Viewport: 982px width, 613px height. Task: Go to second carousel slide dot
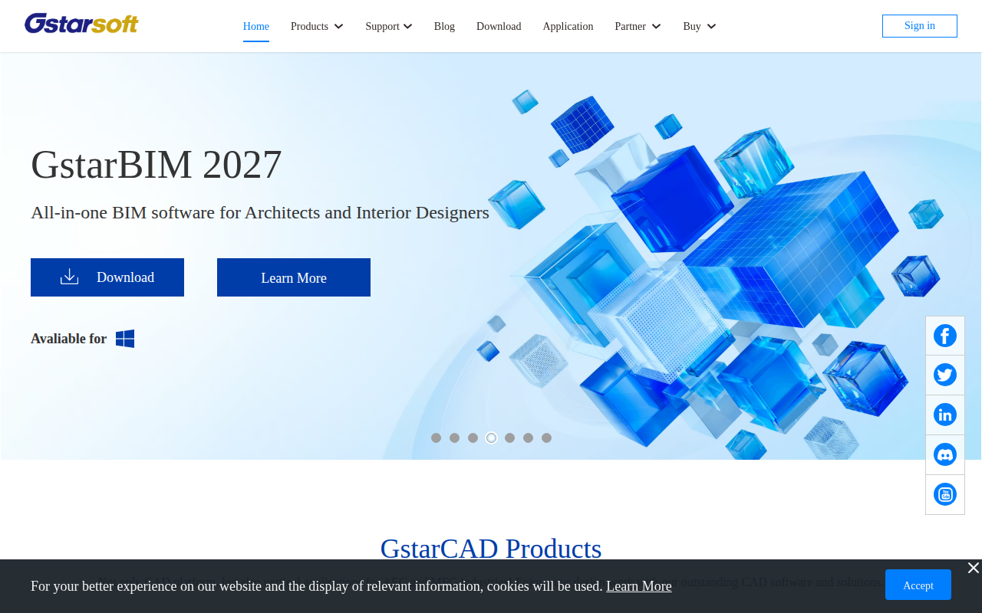(454, 438)
